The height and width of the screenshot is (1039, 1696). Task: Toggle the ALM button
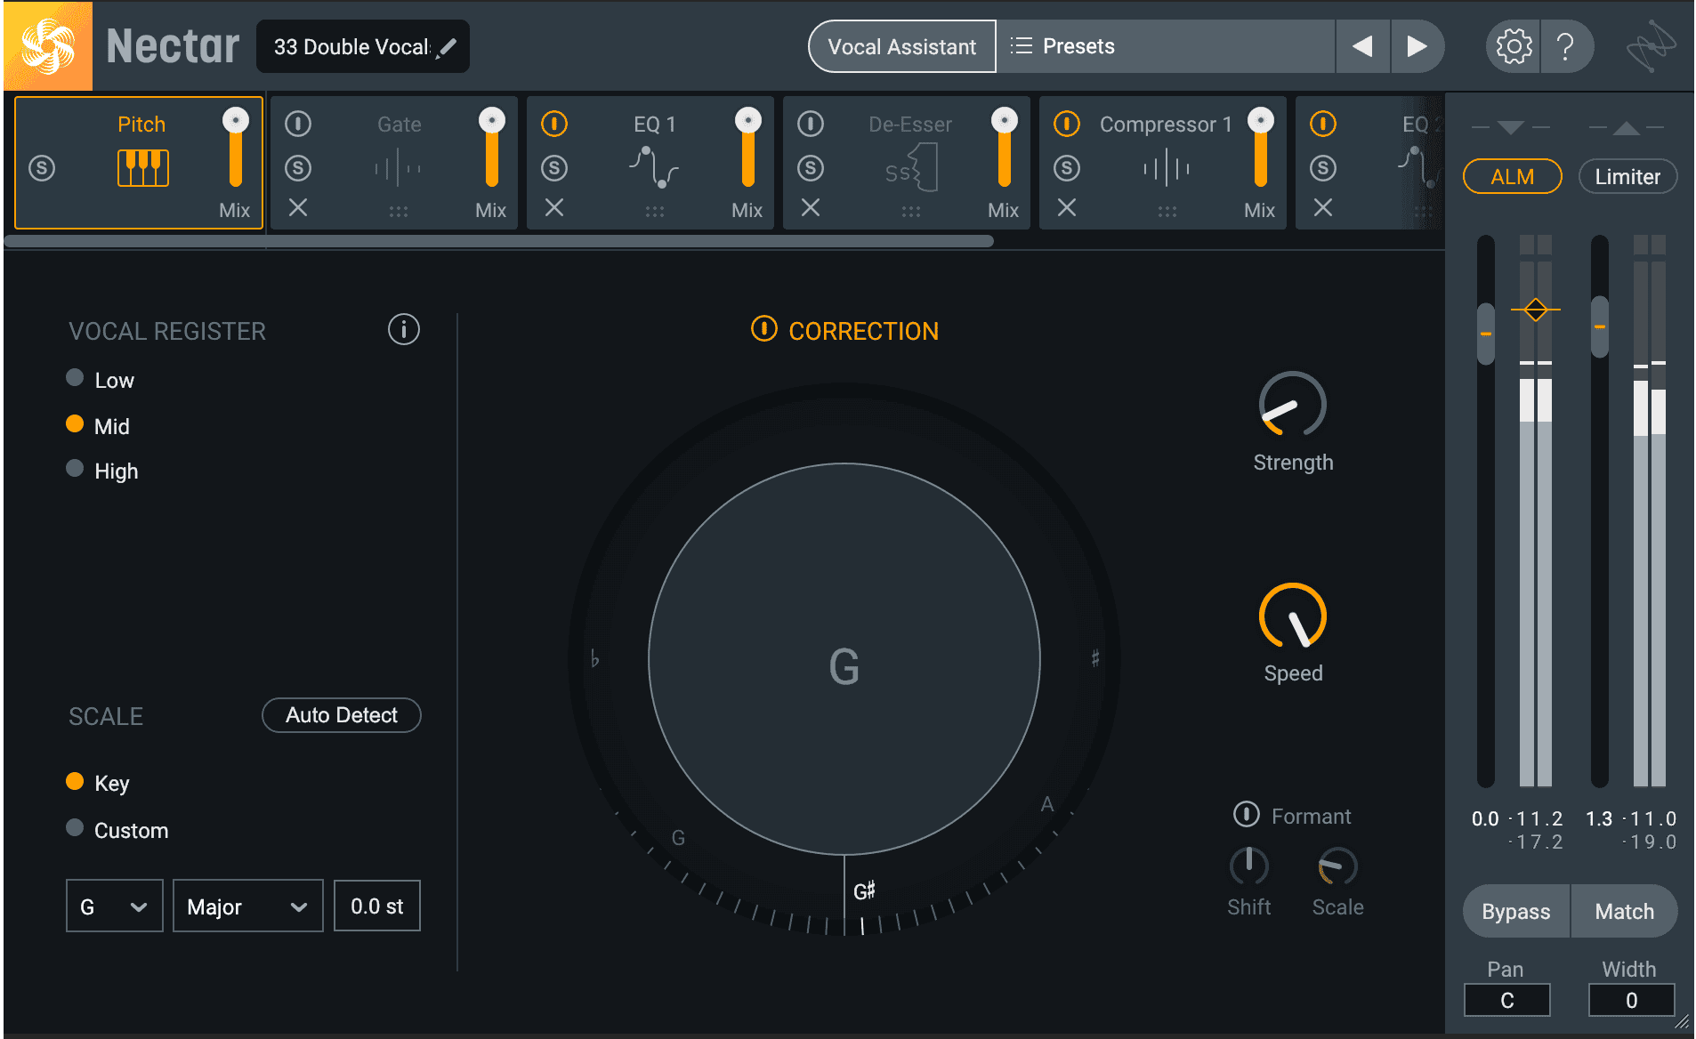(1513, 176)
